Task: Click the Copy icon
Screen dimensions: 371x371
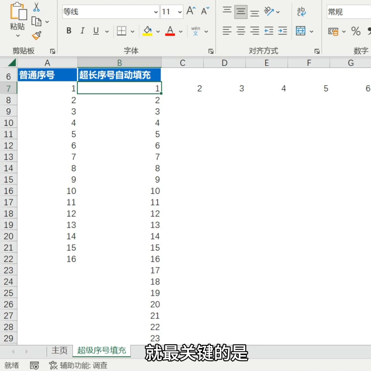Action: tap(36, 22)
